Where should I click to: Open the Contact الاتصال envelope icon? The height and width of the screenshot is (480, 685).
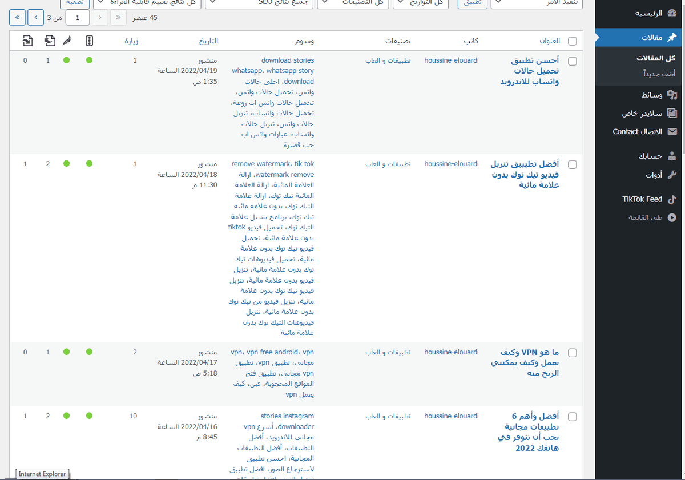672,131
